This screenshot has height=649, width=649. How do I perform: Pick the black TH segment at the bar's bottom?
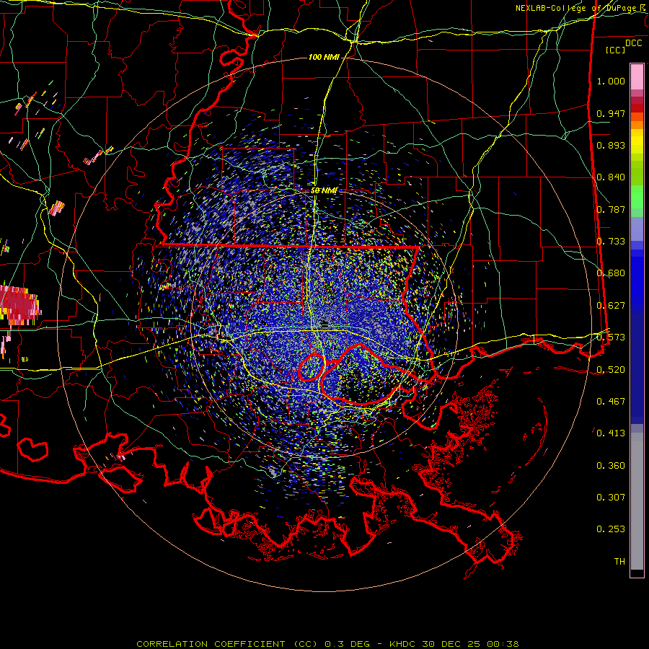[637, 573]
